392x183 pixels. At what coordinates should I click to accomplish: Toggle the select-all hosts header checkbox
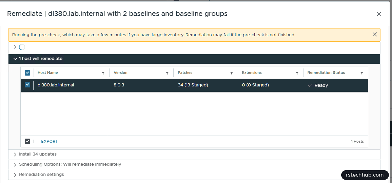(27, 73)
